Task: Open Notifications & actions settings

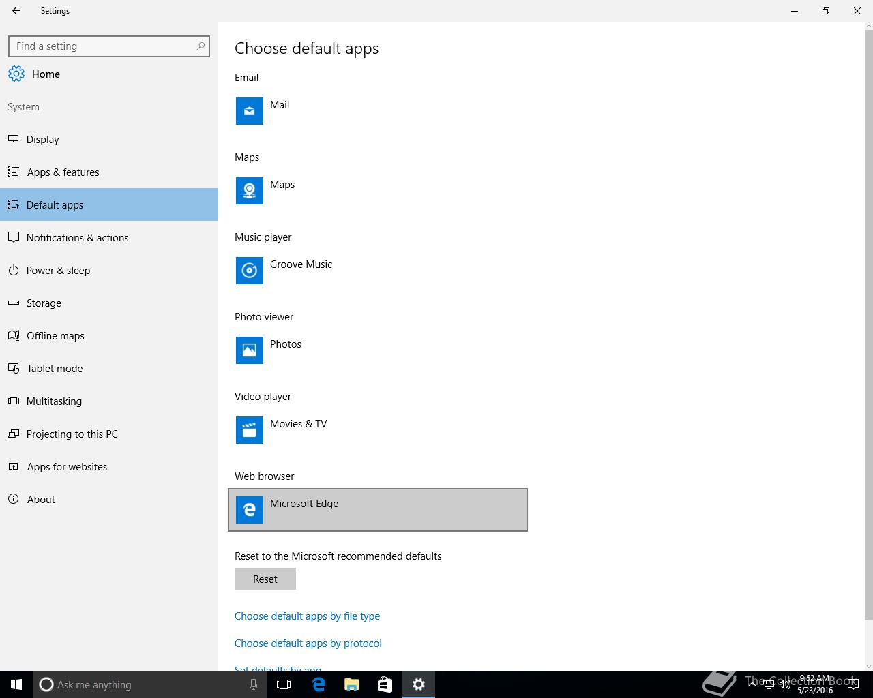Action: click(109, 237)
